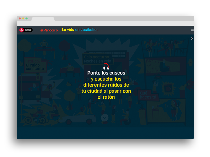The width and height of the screenshot is (210, 157).
Task: Expand using the circular down chevron
Action: [x=104, y=117]
